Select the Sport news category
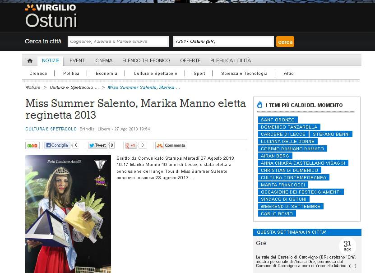The width and height of the screenshot is (375, 273). coord(199,74)
